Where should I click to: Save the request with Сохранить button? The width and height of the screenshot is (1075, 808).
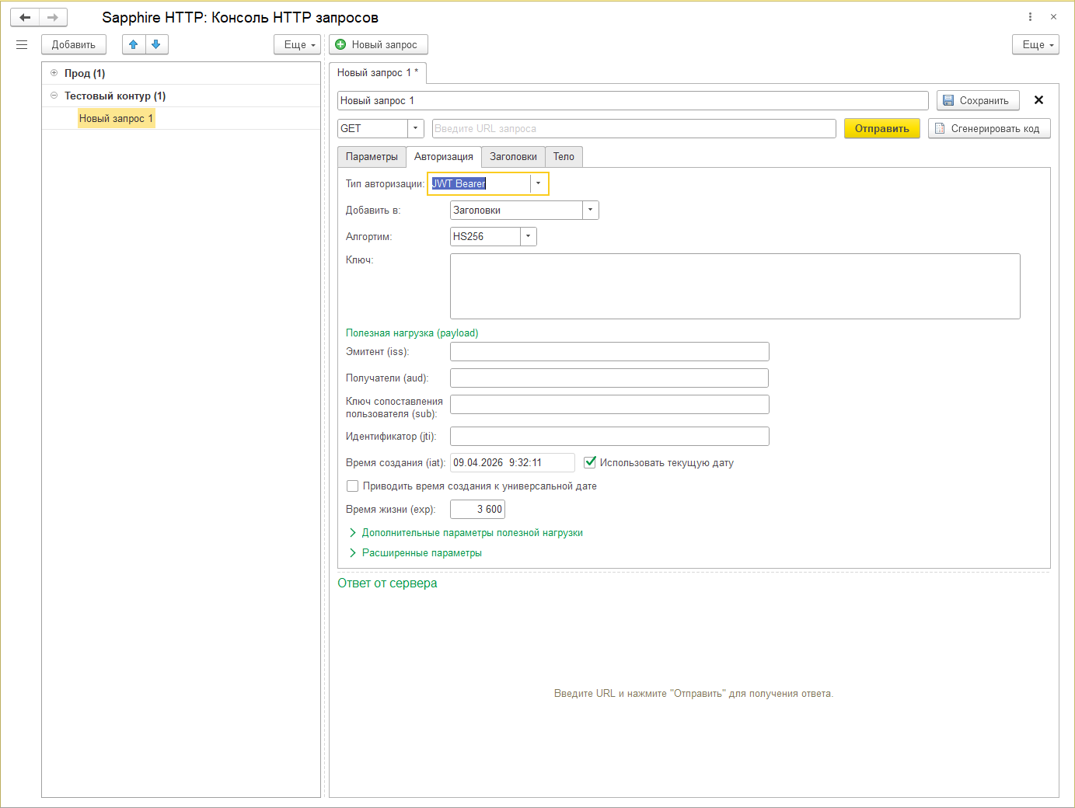(977, 100)
